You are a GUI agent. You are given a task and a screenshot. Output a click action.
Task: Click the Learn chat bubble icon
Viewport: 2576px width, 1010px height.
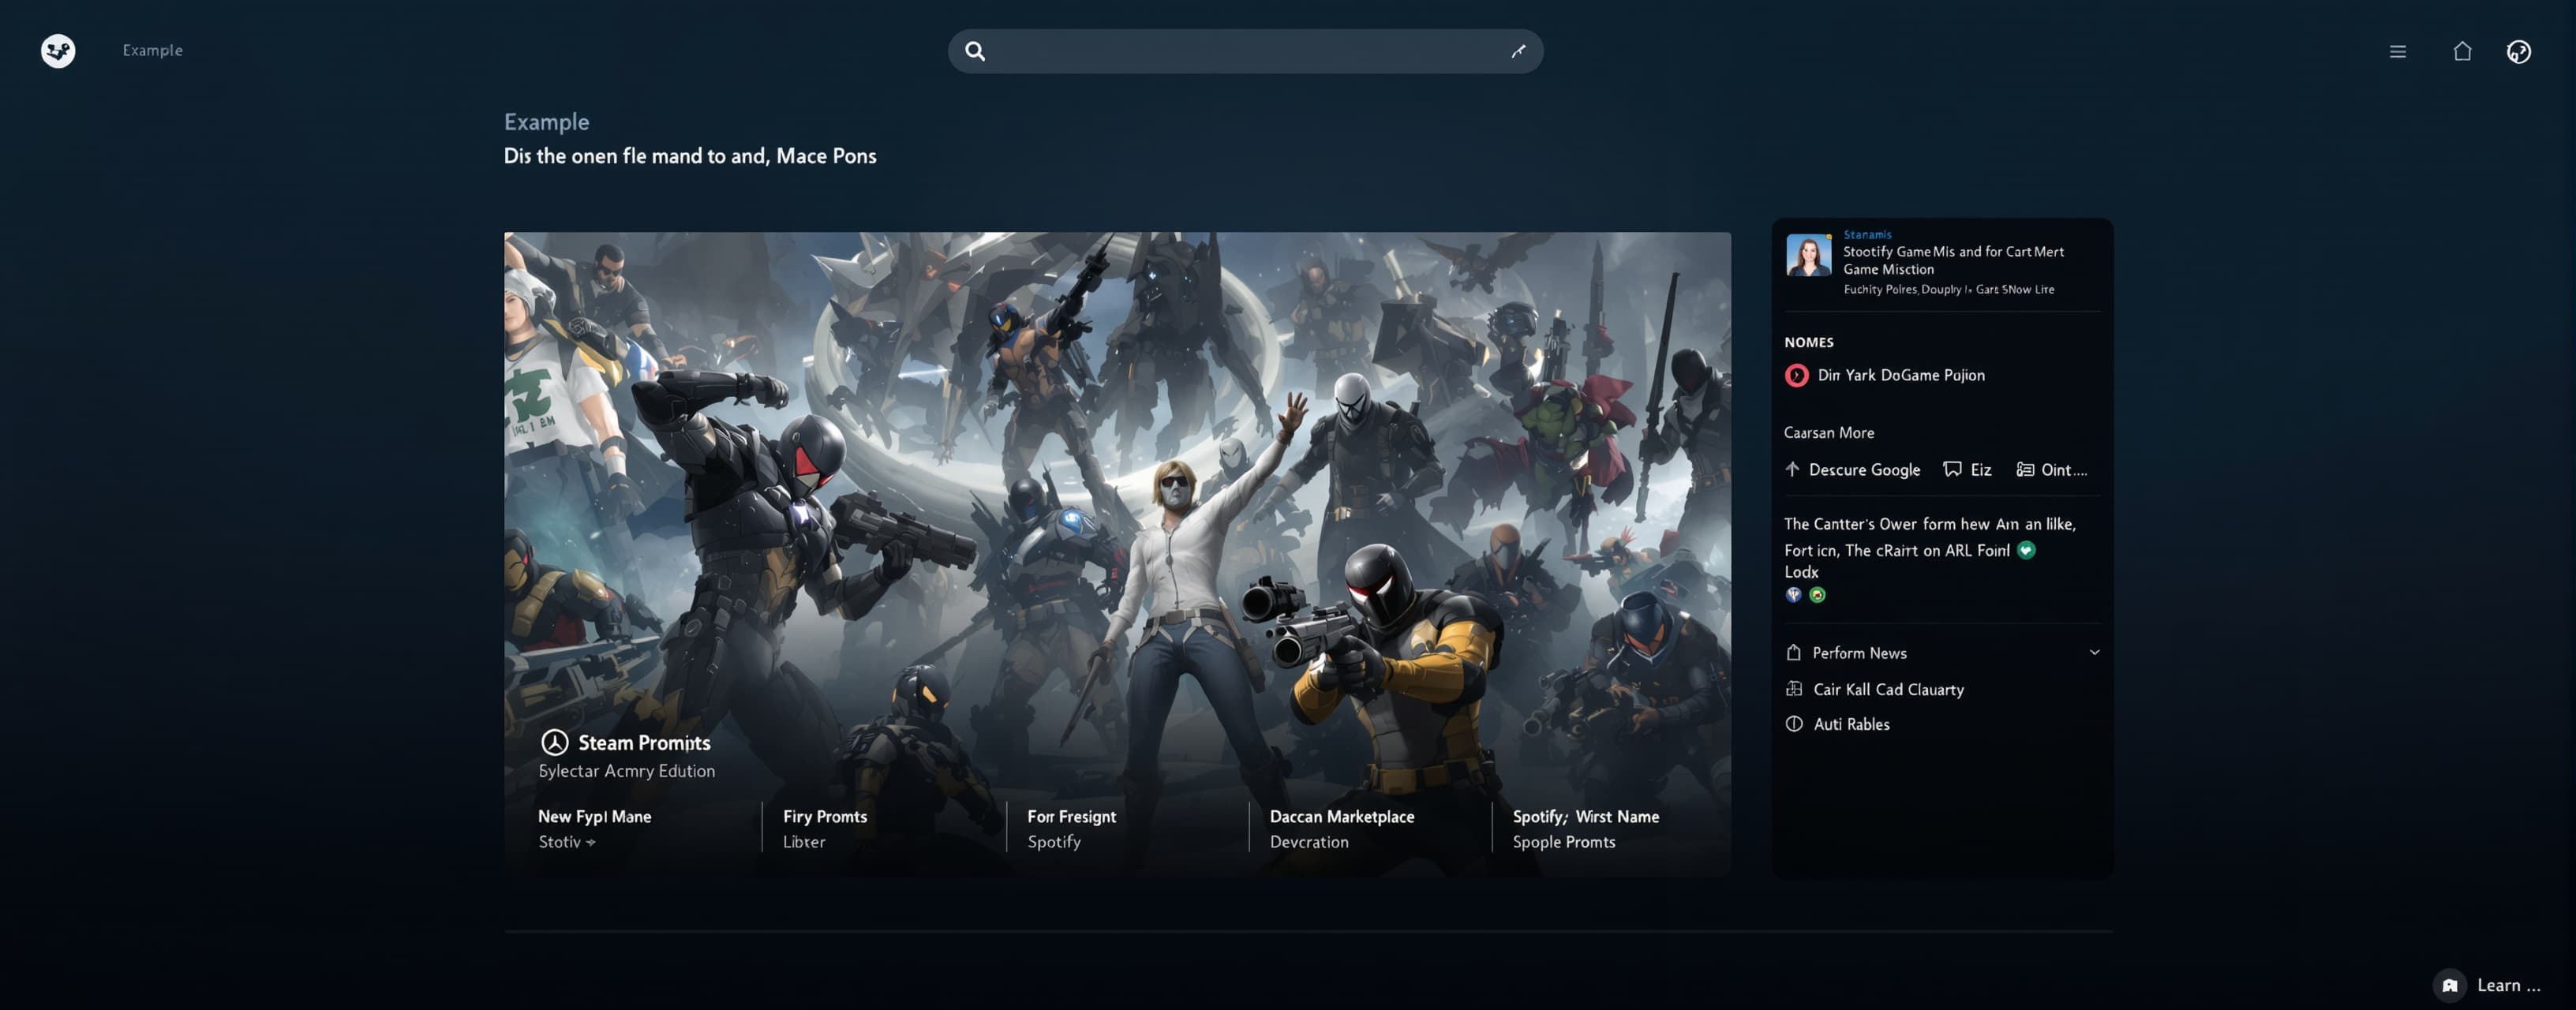click(x=2449, y=985)
